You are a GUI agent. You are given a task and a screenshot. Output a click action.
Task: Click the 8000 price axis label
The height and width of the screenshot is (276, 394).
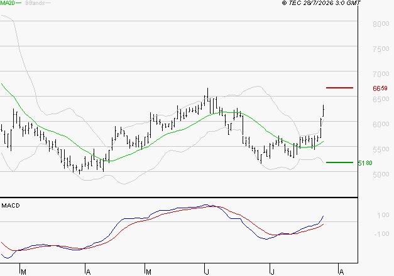coord(381,24)
